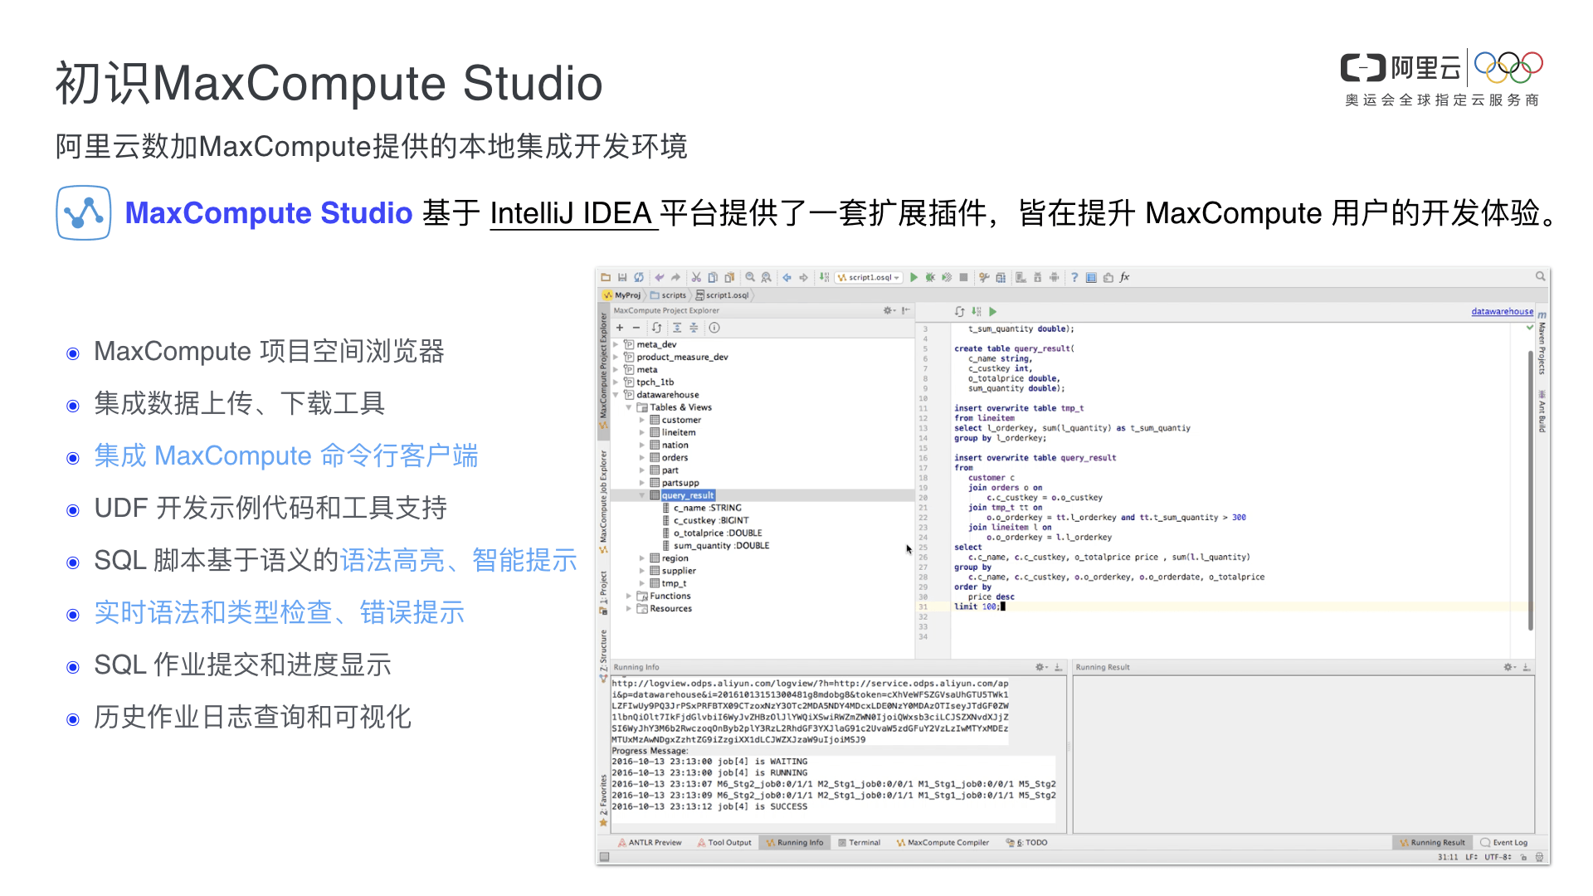This screenshot has width=1593, height=896.
Task: Open the ANTLR Preview tool tab
Action: coord(650,843)
